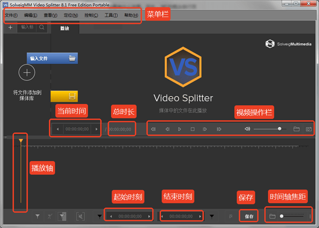Maximize the Video Splitter window
The width and height of the screenshot is (319, 228).
(x=296, y=3)
